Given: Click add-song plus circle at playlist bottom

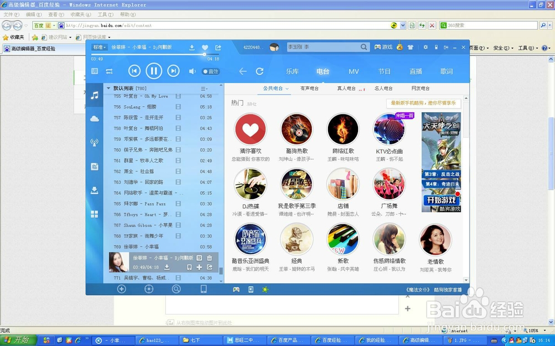Looking at the screenshot, I should (x=122, y=289).
